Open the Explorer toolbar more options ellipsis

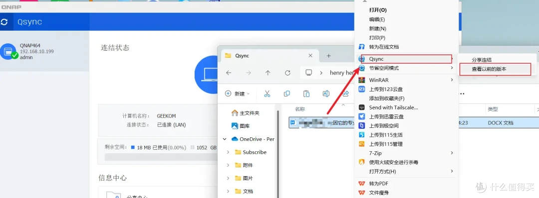[462, 94]
